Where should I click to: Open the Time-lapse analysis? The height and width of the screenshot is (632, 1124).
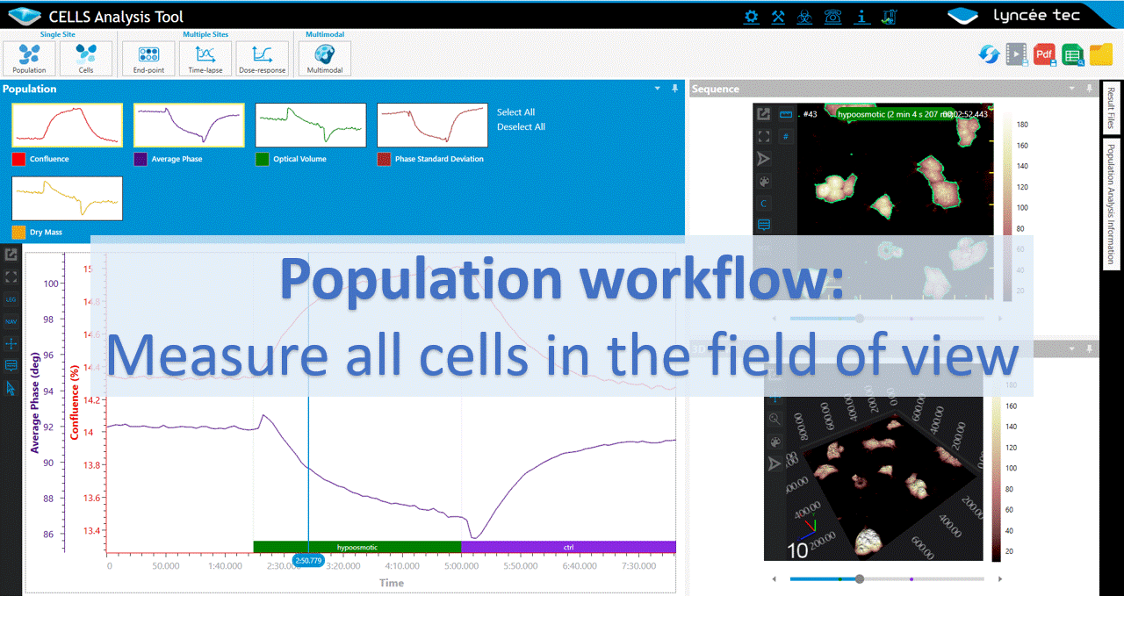click(x=205, y=58)
